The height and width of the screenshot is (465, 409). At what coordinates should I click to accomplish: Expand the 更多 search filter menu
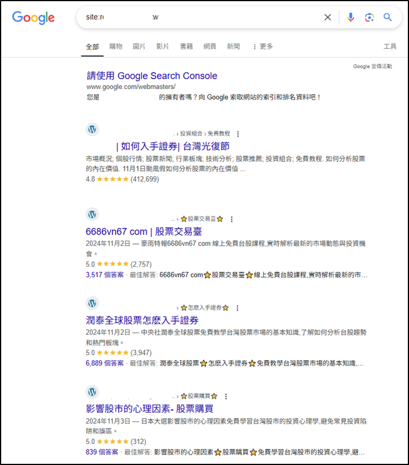point(262,46)
